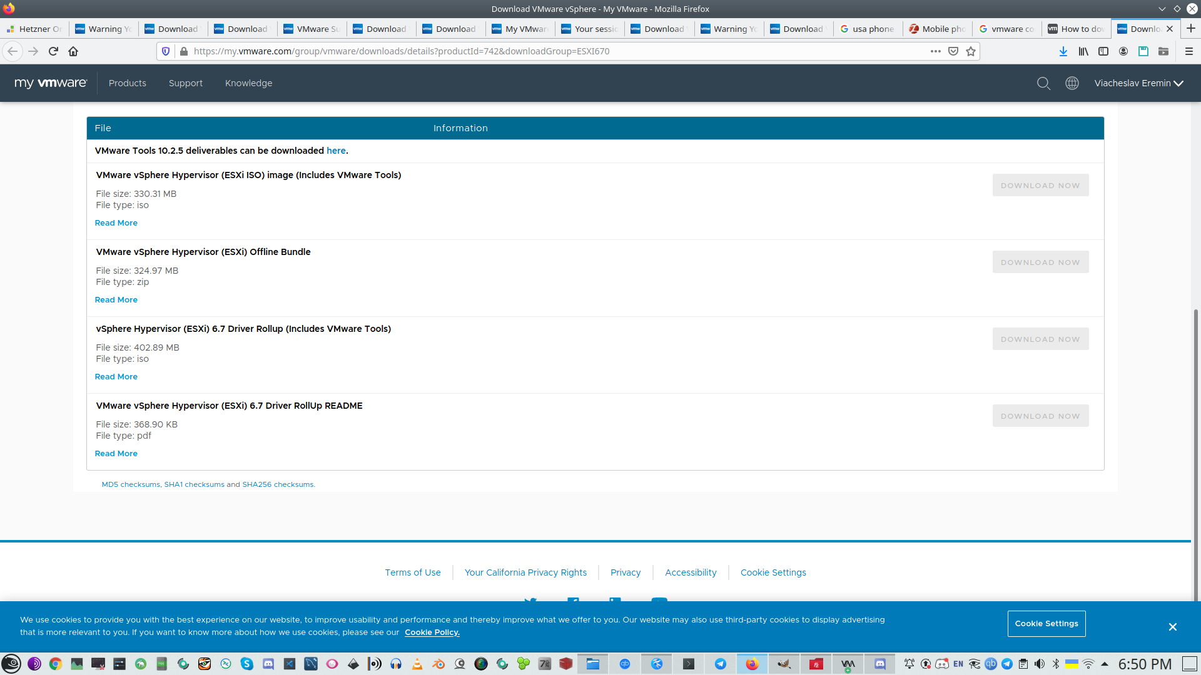Reload the current page

tap(53, 51)
